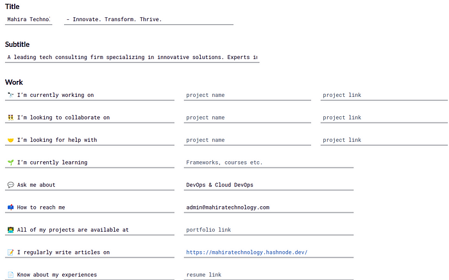Click project link field for 'help with' row
449x280 pixels.
click(x=384, y=140)
